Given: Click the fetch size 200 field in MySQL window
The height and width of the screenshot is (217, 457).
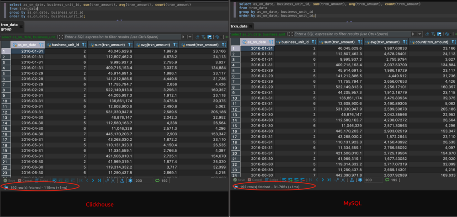Looking at the screenshot, I should (374, 180).
